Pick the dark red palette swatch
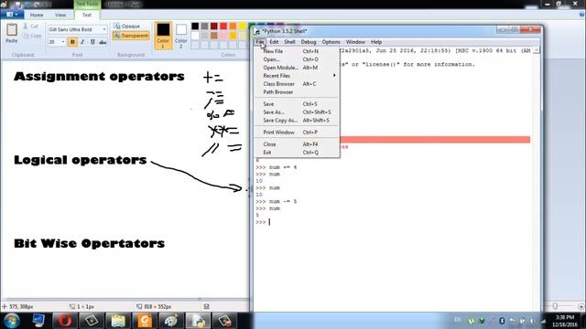The image size is (586, 329). tap(213, 26)
